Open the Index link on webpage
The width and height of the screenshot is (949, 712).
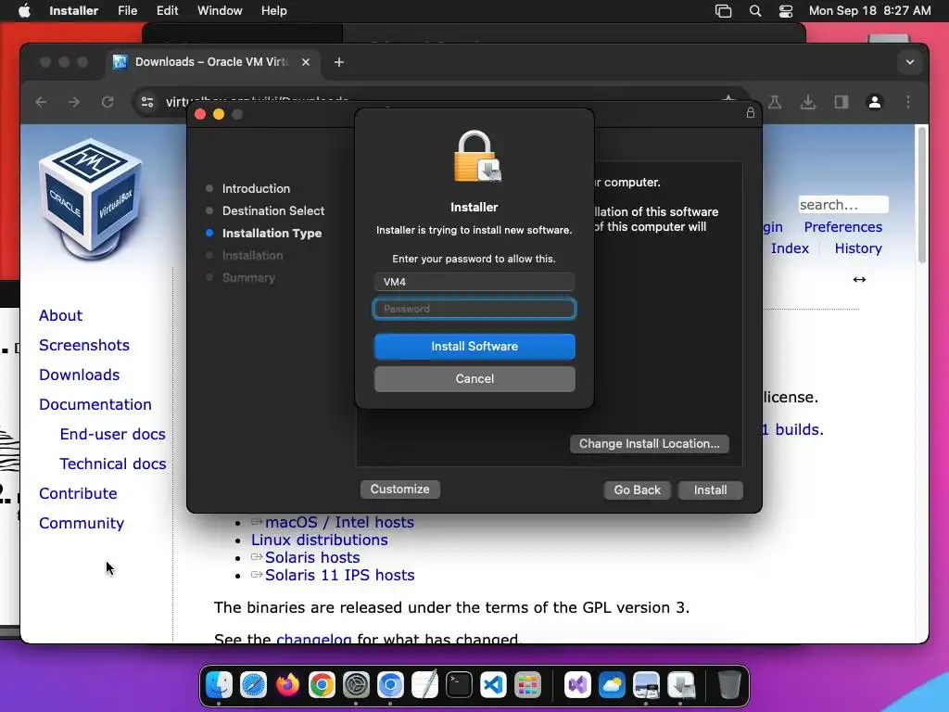790,248
